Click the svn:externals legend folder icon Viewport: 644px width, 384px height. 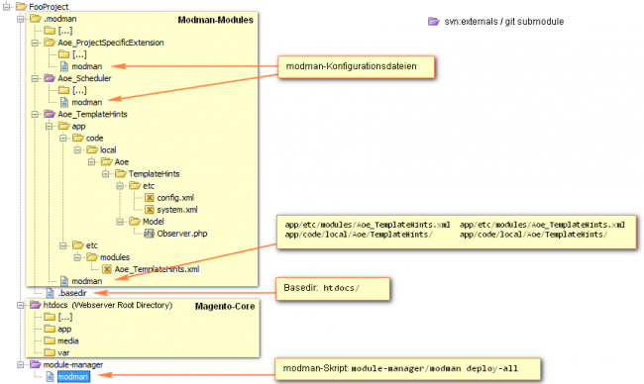point(434,22)
